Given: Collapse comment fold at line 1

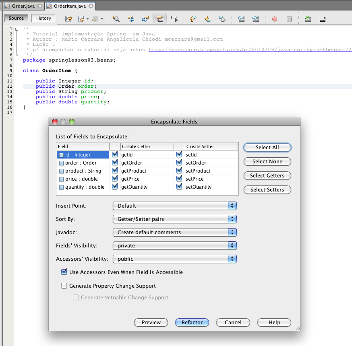Looking at the screenshot, I should pyautogui.click(x=17, y=29).
